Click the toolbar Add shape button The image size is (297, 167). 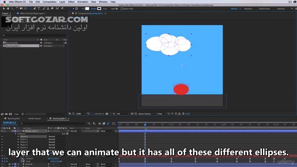tap(114, 9)
